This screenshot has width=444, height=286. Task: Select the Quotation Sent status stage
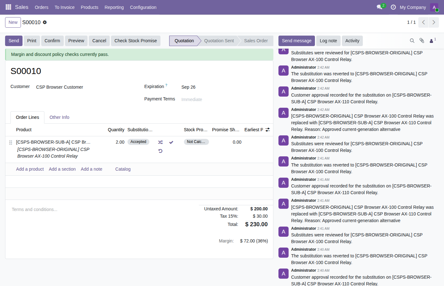coord(219,41)
